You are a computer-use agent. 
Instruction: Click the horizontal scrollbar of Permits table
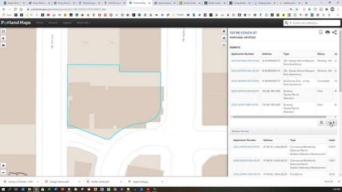[279, 117]
